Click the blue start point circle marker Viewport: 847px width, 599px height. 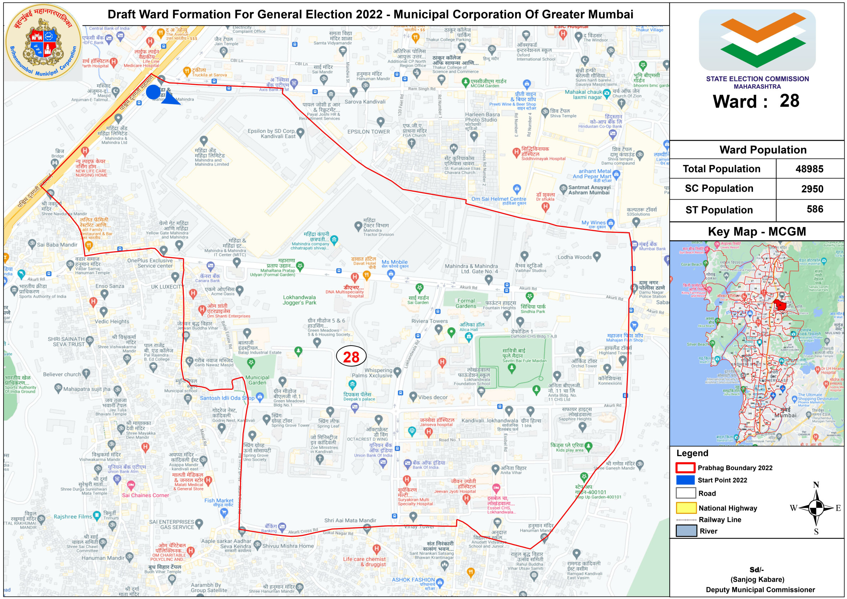point(153,92)
